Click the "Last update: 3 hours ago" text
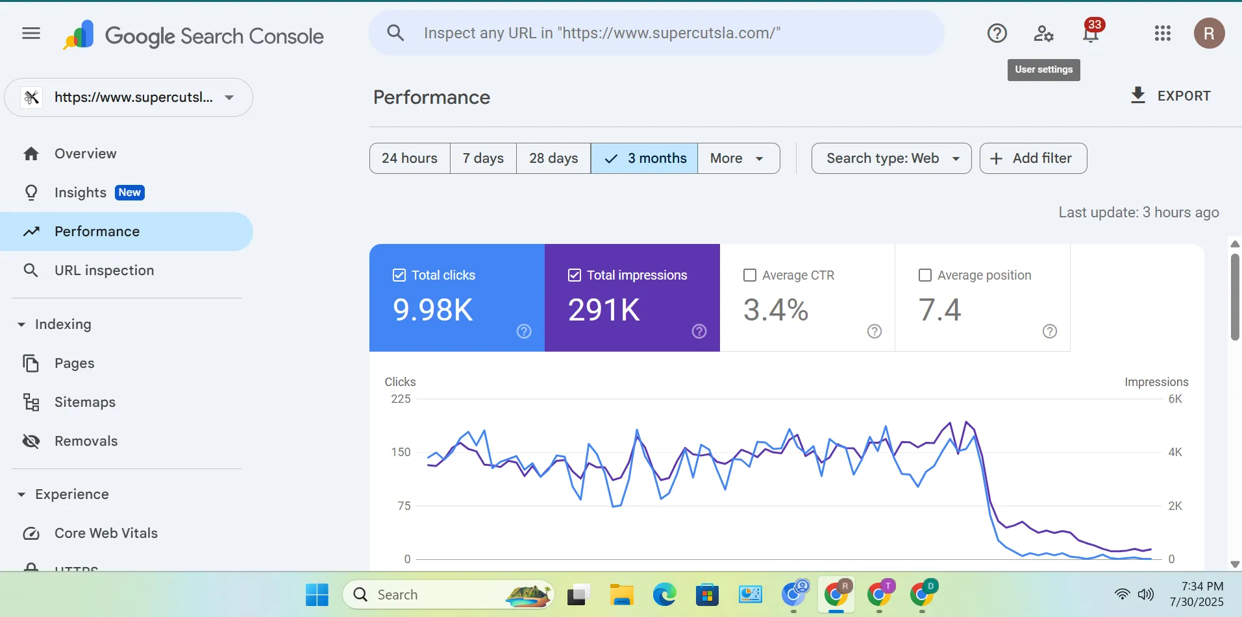The image size is (1242, 617). point(1138,212)
